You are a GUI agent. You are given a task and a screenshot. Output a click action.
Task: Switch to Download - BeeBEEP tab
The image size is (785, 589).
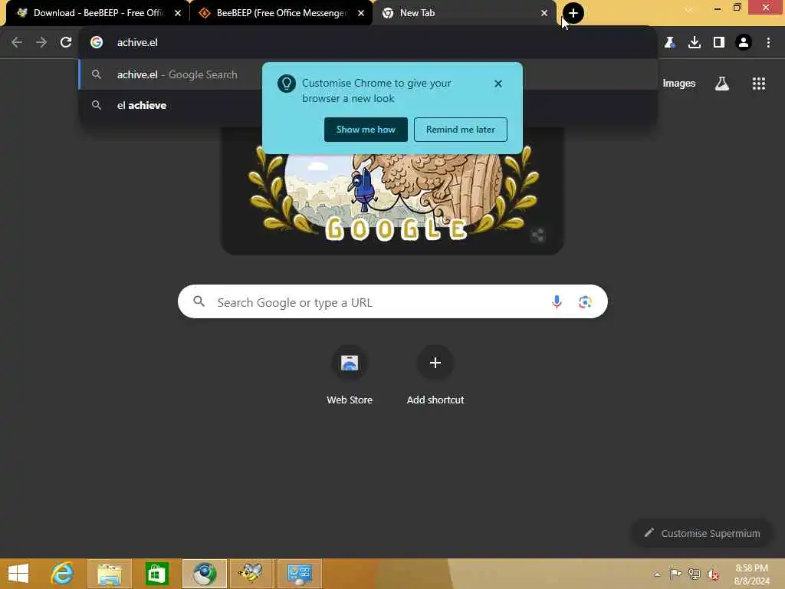(98, 13)
